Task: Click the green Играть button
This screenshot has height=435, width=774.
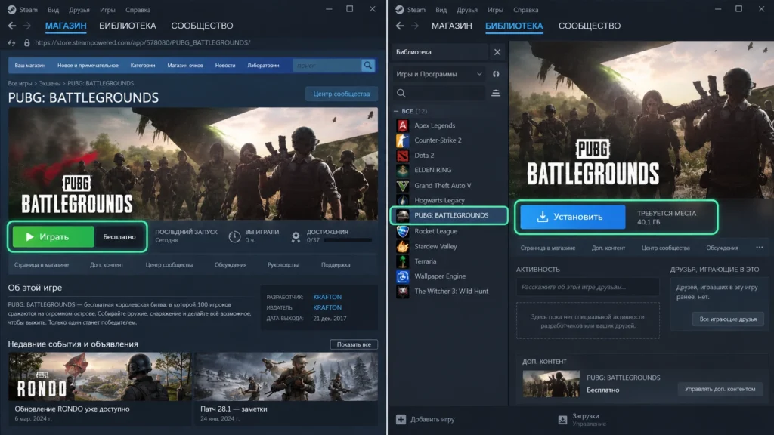Action: coord(54,236)
